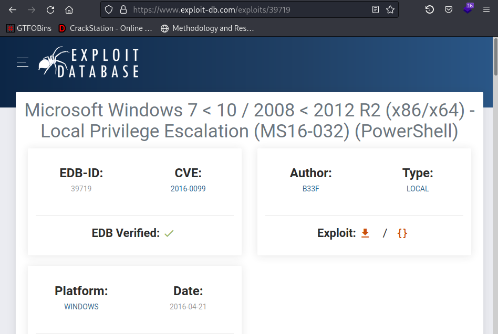Open the browser home page
498x334 pixels.
[x=69, y=10]
